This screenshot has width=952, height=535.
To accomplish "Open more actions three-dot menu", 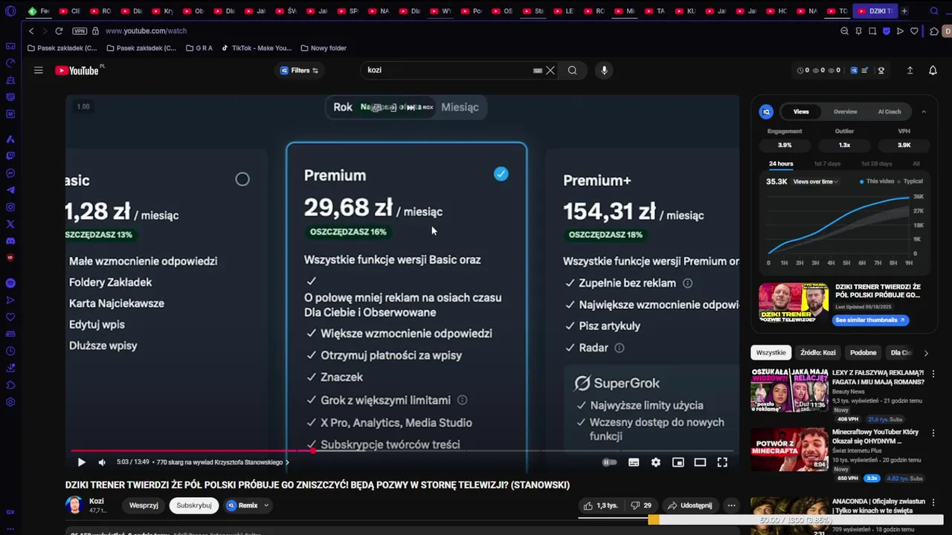I will 731,505.
